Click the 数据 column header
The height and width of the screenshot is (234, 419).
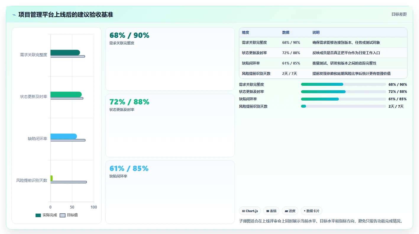286,33
